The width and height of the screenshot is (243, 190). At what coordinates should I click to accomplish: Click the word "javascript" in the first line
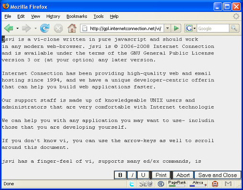(x=130, y=39)
